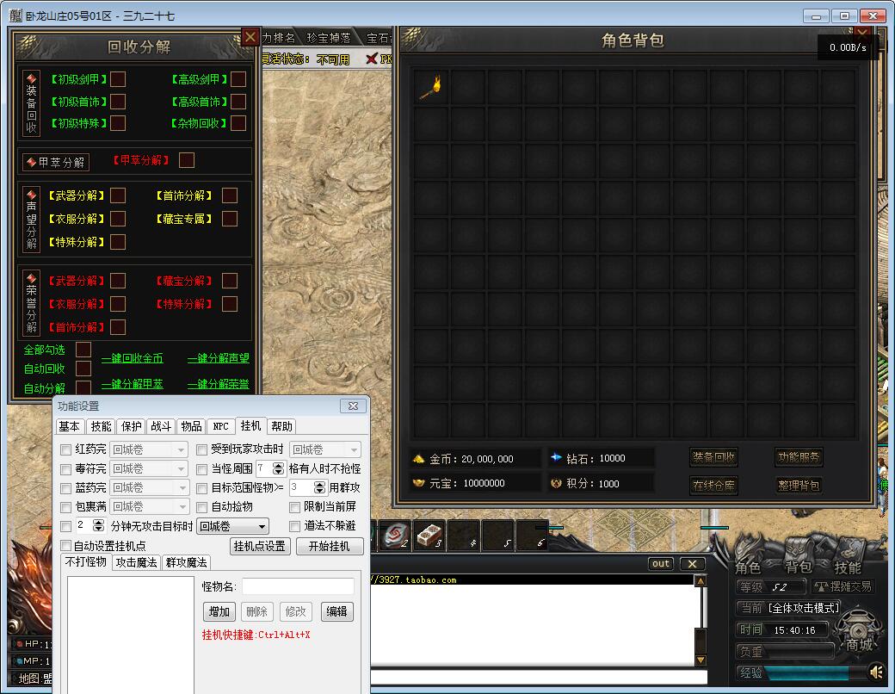Screen dimensions: 895x694
Task: Switch to the 保护 tab
Action: pos(131,426)
